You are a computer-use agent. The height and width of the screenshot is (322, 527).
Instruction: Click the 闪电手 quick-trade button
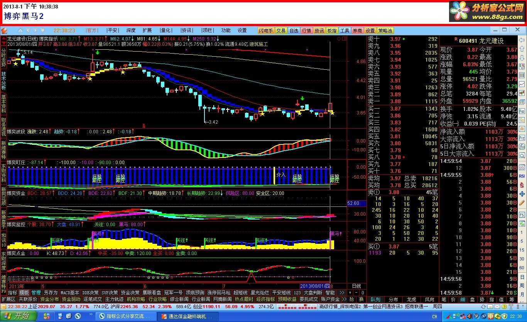tap(266, 30)
